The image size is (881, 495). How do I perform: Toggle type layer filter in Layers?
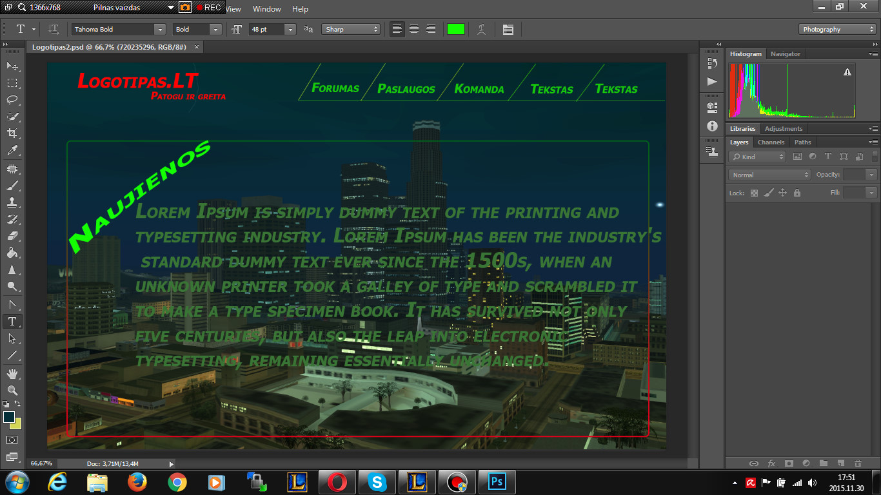828,157
